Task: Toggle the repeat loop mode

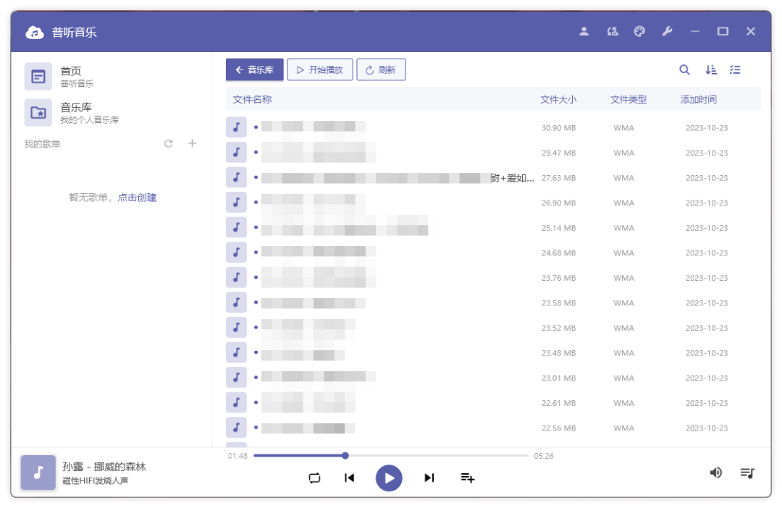Action: (x=314, y=478)
